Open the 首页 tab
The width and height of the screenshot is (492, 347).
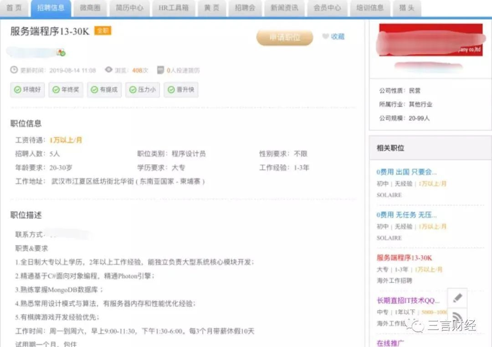click(14, 8)
